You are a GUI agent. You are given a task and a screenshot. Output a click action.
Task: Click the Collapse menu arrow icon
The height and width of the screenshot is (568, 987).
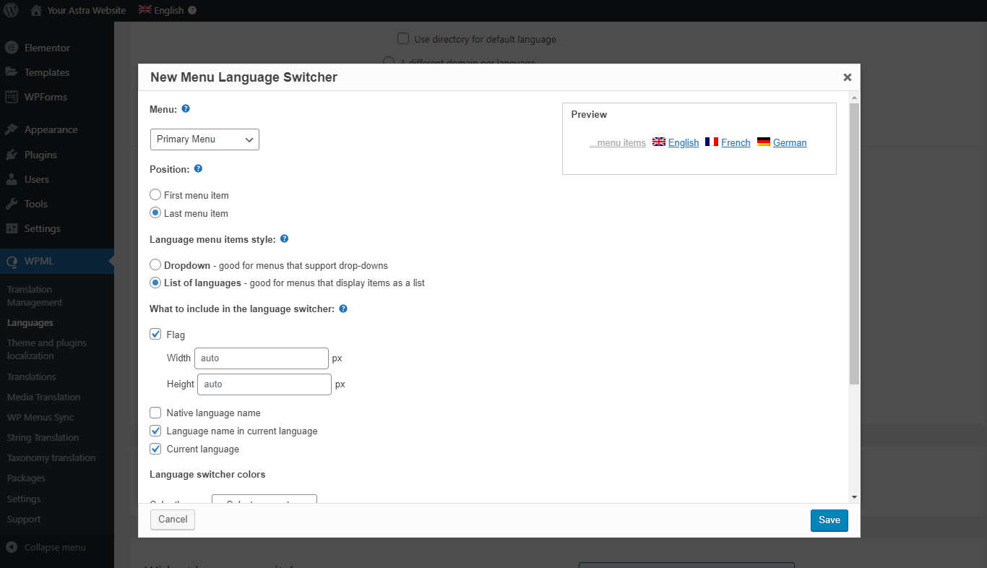tap(12, 547)
